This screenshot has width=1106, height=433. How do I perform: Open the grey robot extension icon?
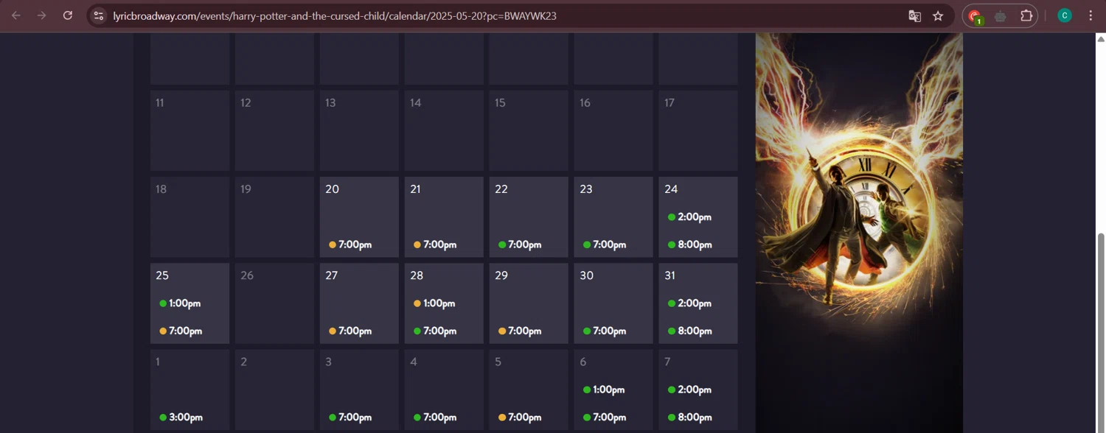point(1001,15)
